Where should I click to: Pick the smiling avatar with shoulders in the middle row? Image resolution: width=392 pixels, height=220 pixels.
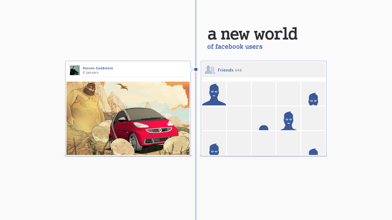(x=288, y=120)
